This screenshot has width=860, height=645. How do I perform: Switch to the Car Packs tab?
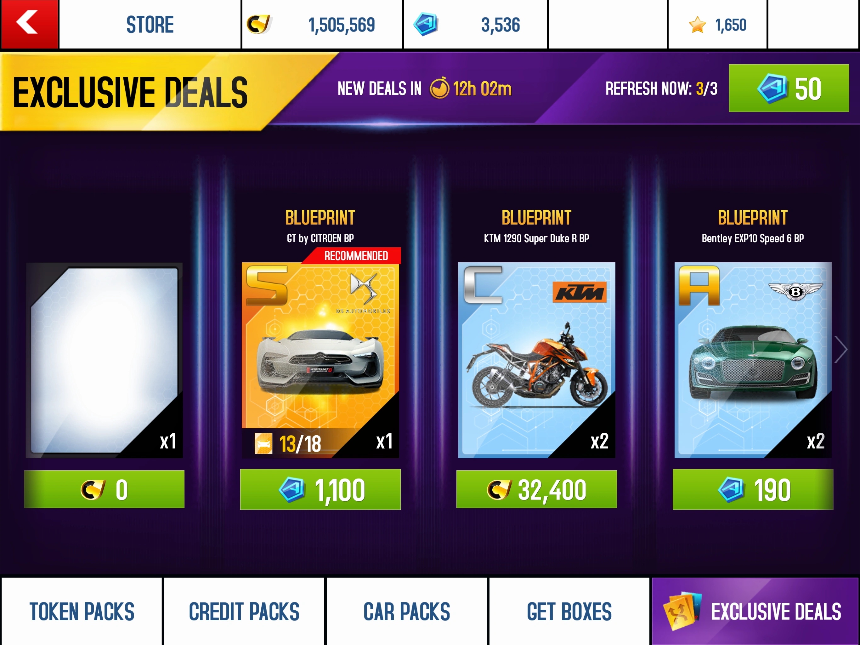[407, 611]
